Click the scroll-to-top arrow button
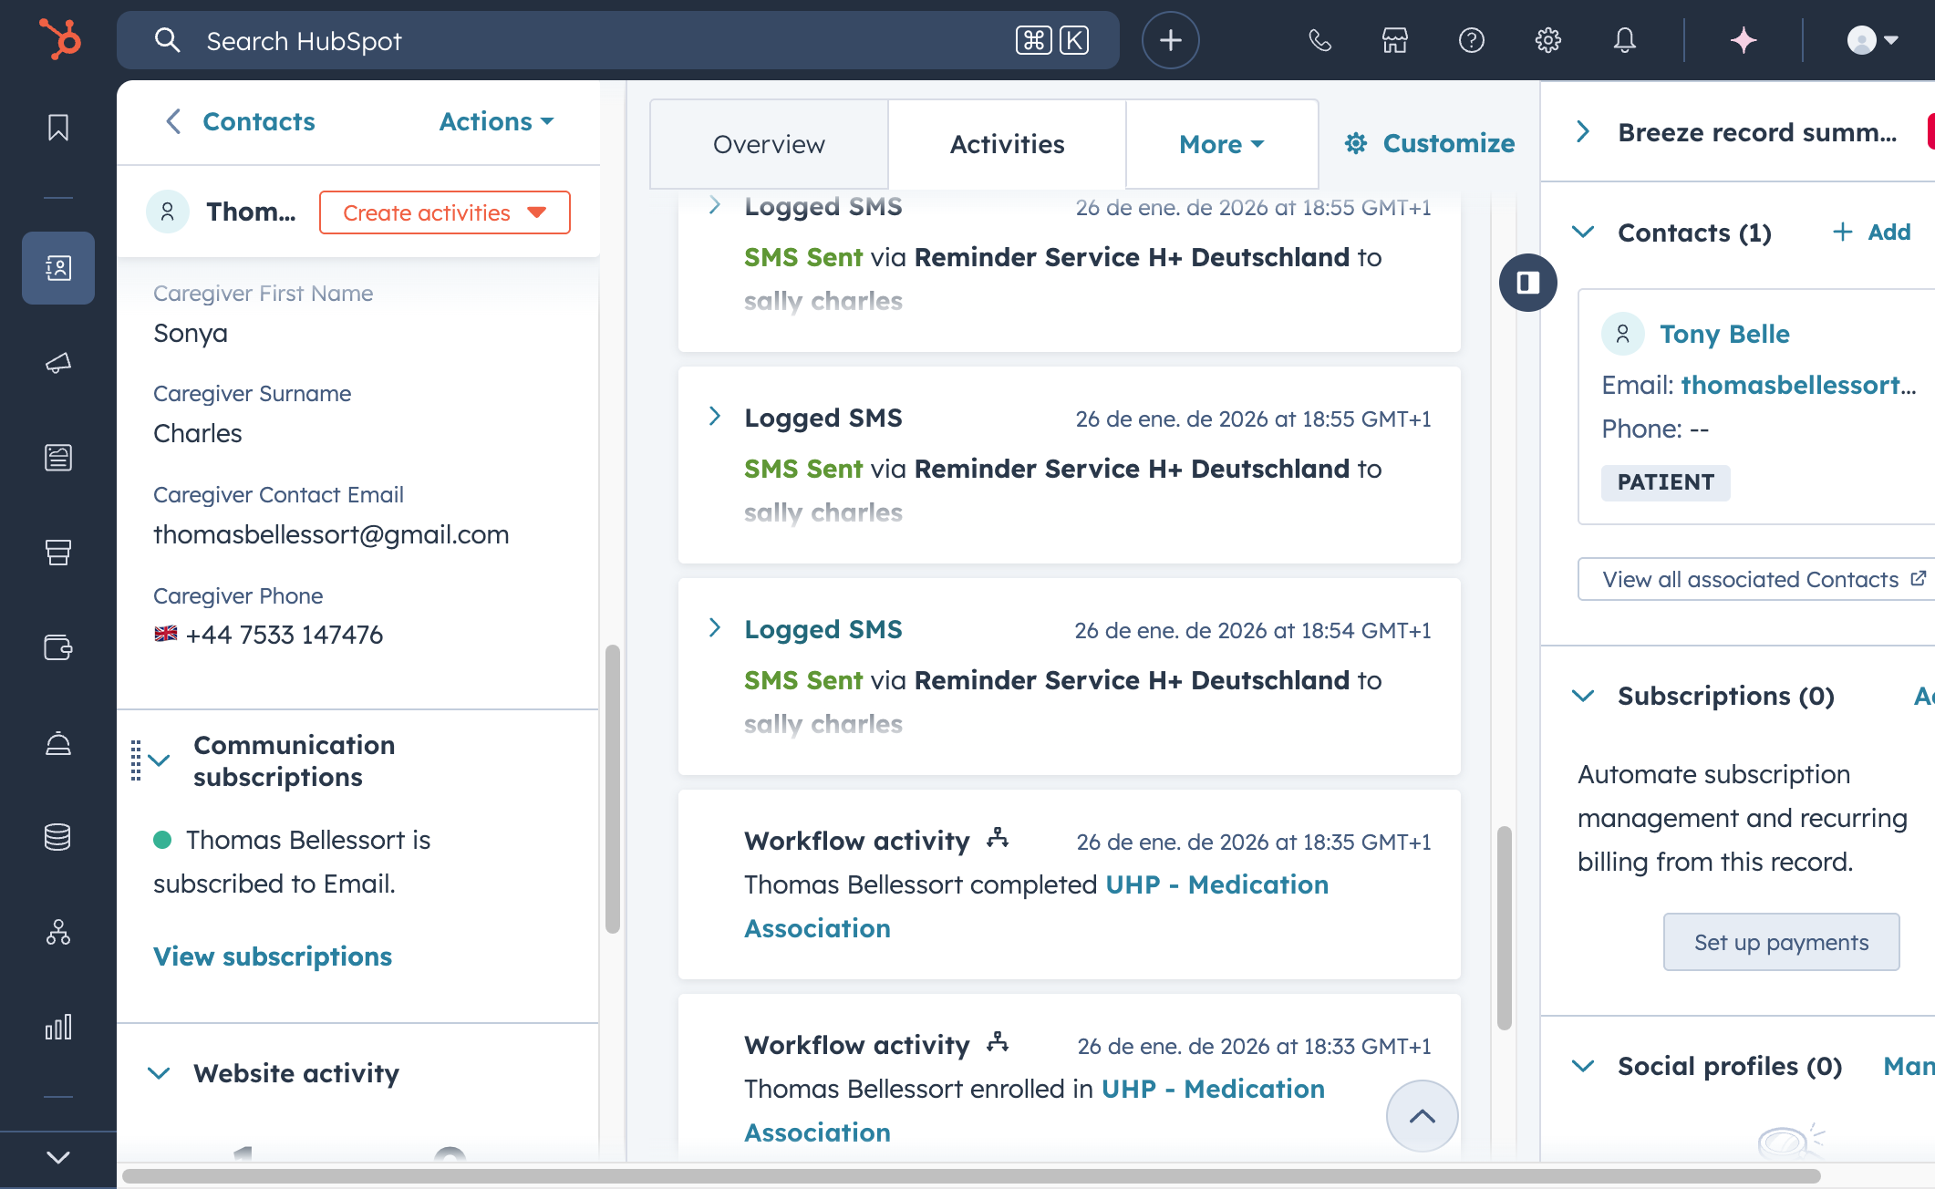Screen dimensions: 1935x1189 (1423, 1116)
